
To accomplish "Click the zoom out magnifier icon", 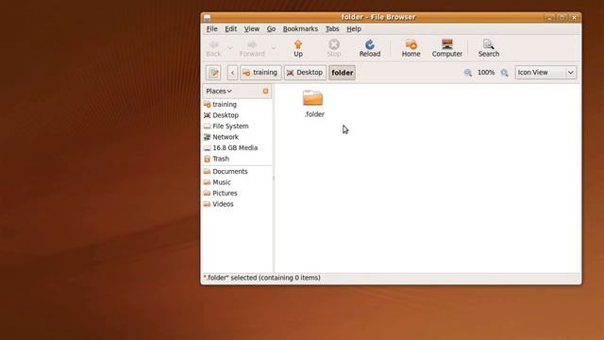I will 468,73.
